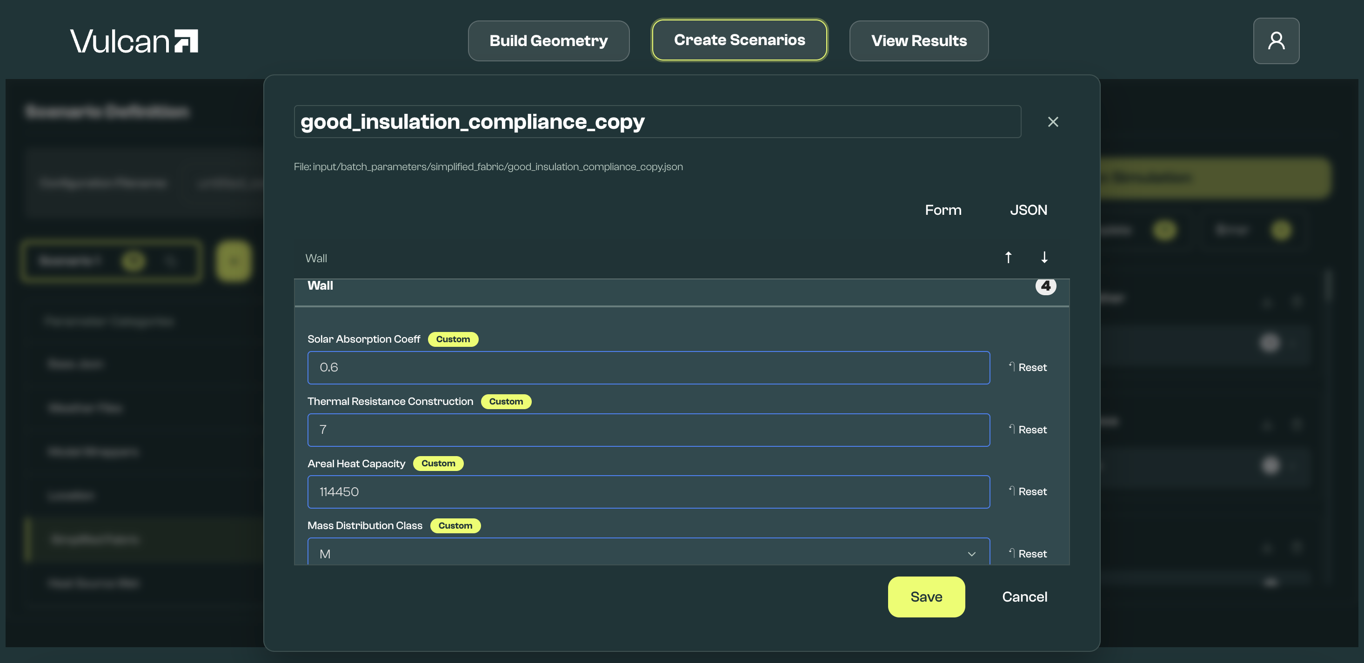
Task: Click the up arrow navigation icon
Action: [1008, 257]
